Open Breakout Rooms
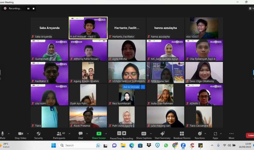Viewport: 254px width, 150px height. point(182,135)
